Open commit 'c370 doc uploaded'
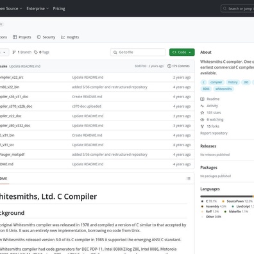 [87, 106]
